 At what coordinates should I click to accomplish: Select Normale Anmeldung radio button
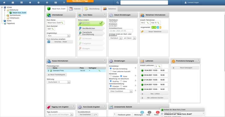point(111,69)
